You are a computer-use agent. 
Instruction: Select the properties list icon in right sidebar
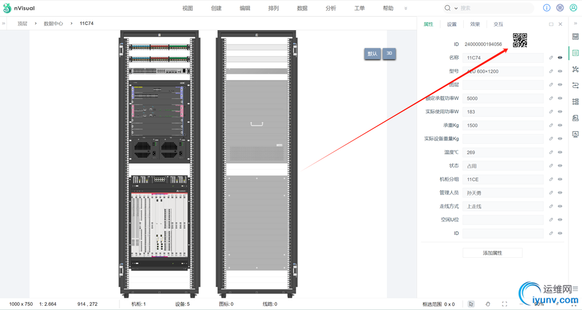(x=575, y=53)
